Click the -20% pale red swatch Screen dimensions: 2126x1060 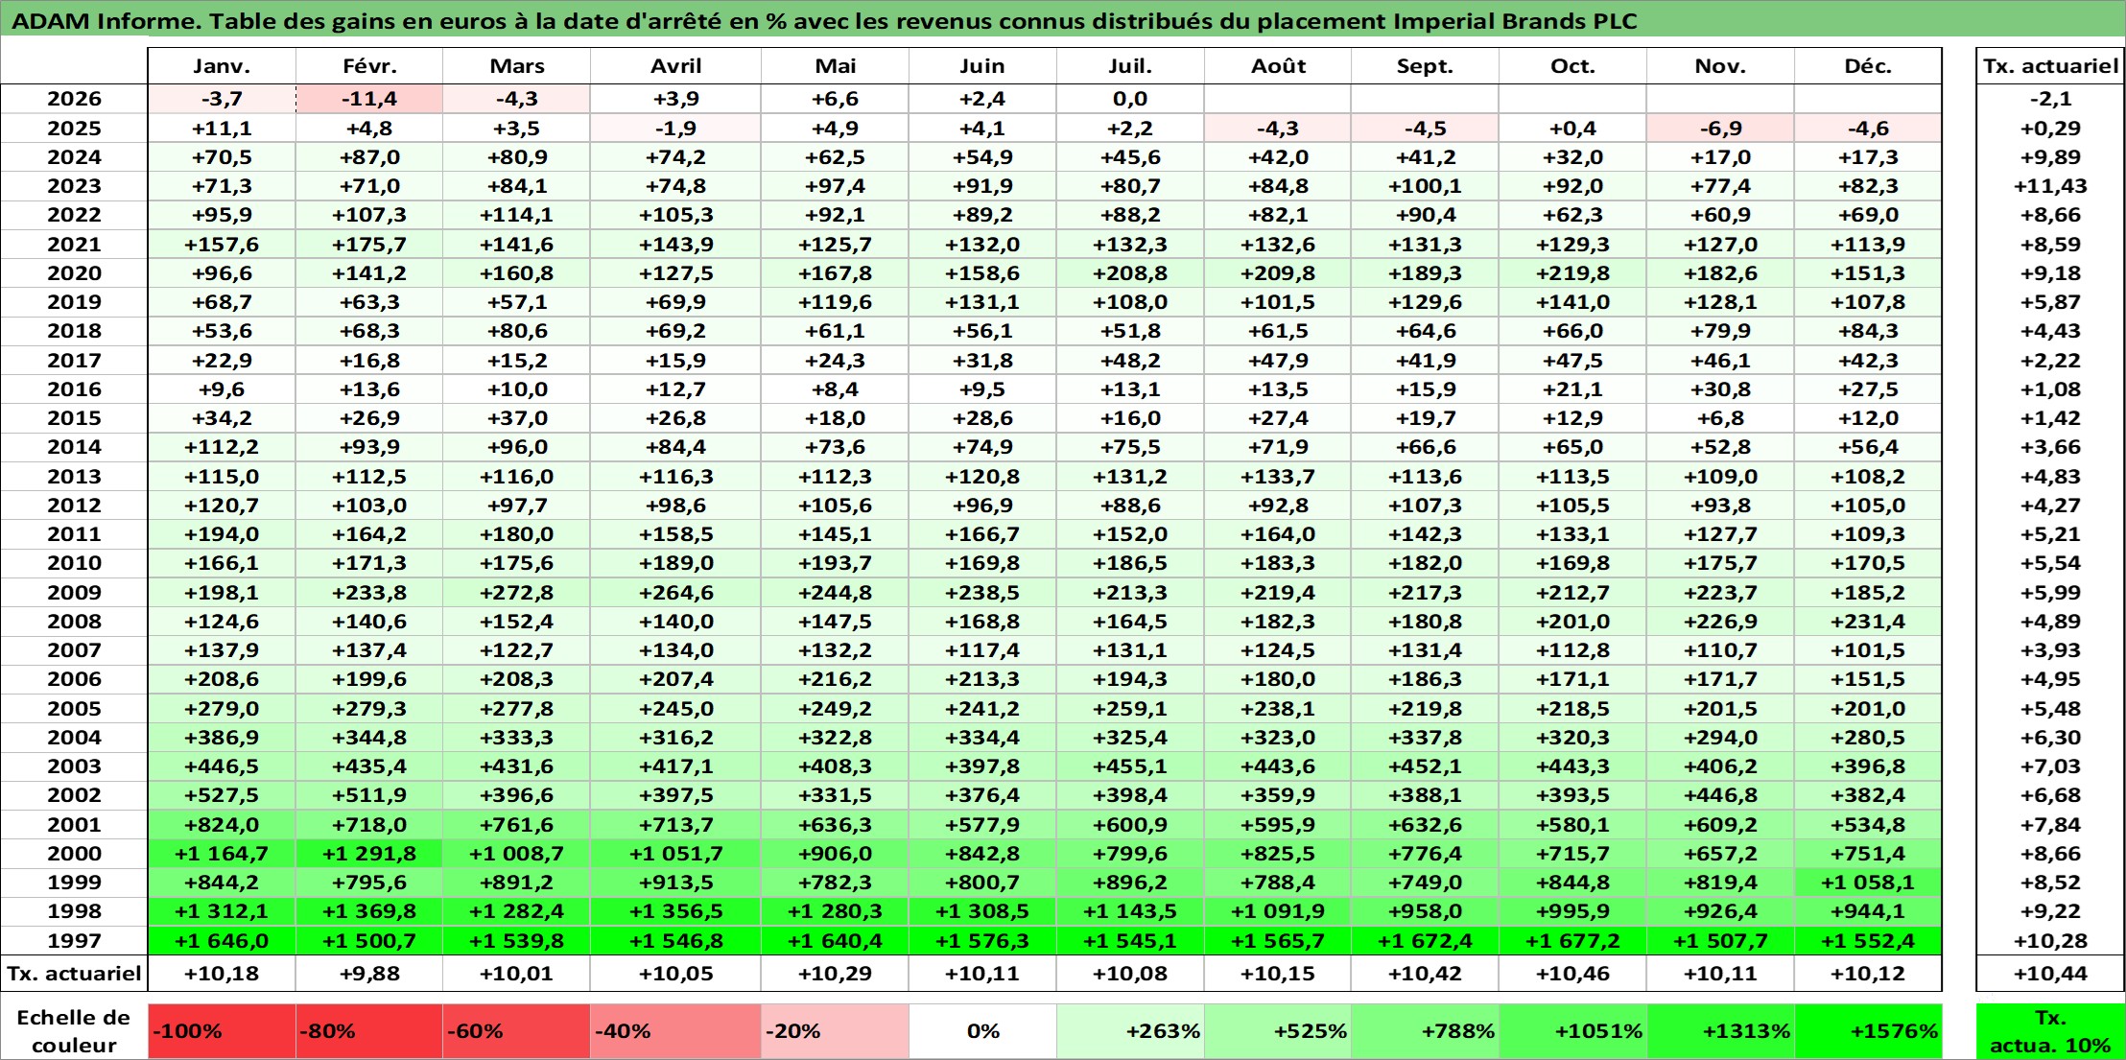click(835, 1031)
